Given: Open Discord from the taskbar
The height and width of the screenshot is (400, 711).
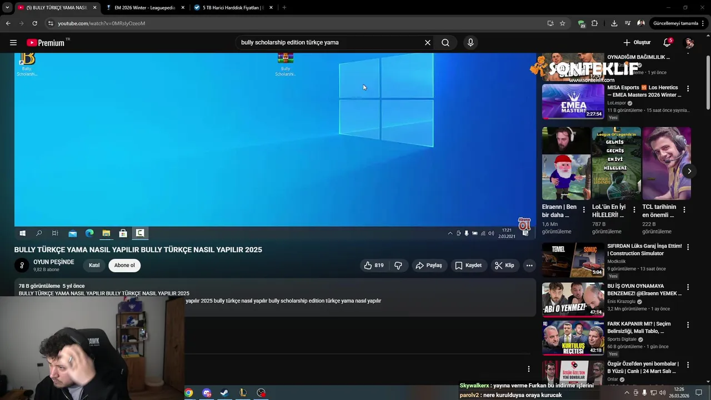Looking at the screenshot, I should click(207, 393).
